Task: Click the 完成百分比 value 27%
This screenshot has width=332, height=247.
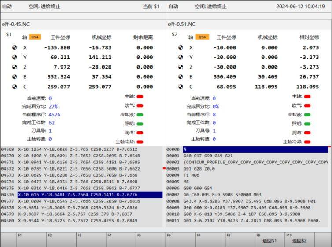Action: pos(53,106)
